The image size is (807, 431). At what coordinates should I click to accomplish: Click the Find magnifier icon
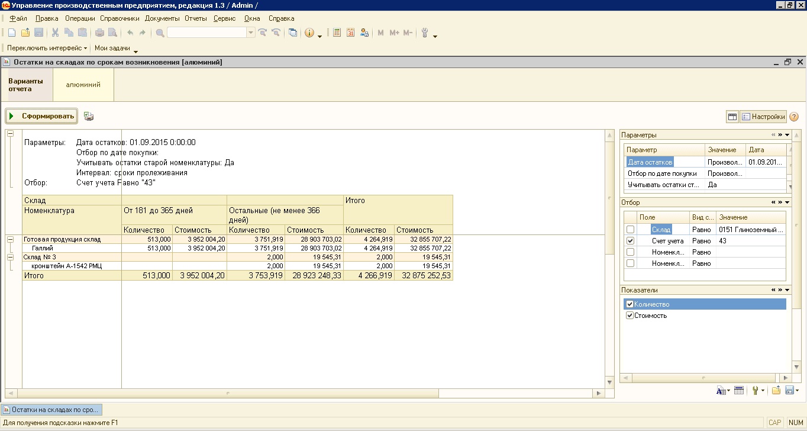coord(160,33)
